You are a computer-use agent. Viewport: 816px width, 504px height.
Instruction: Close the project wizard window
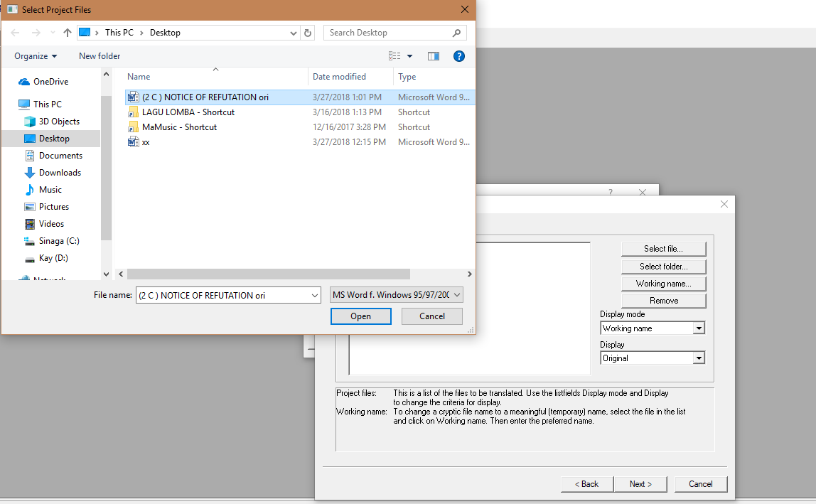pyautogui.click(x=724, y=204)
